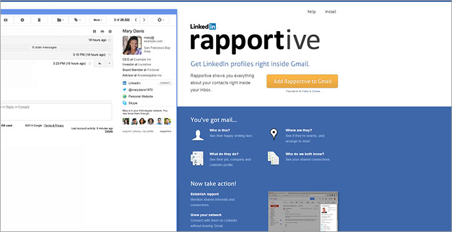Archive the open Gmail conversation
Viewport: 452px width, 232px height.
6,20
